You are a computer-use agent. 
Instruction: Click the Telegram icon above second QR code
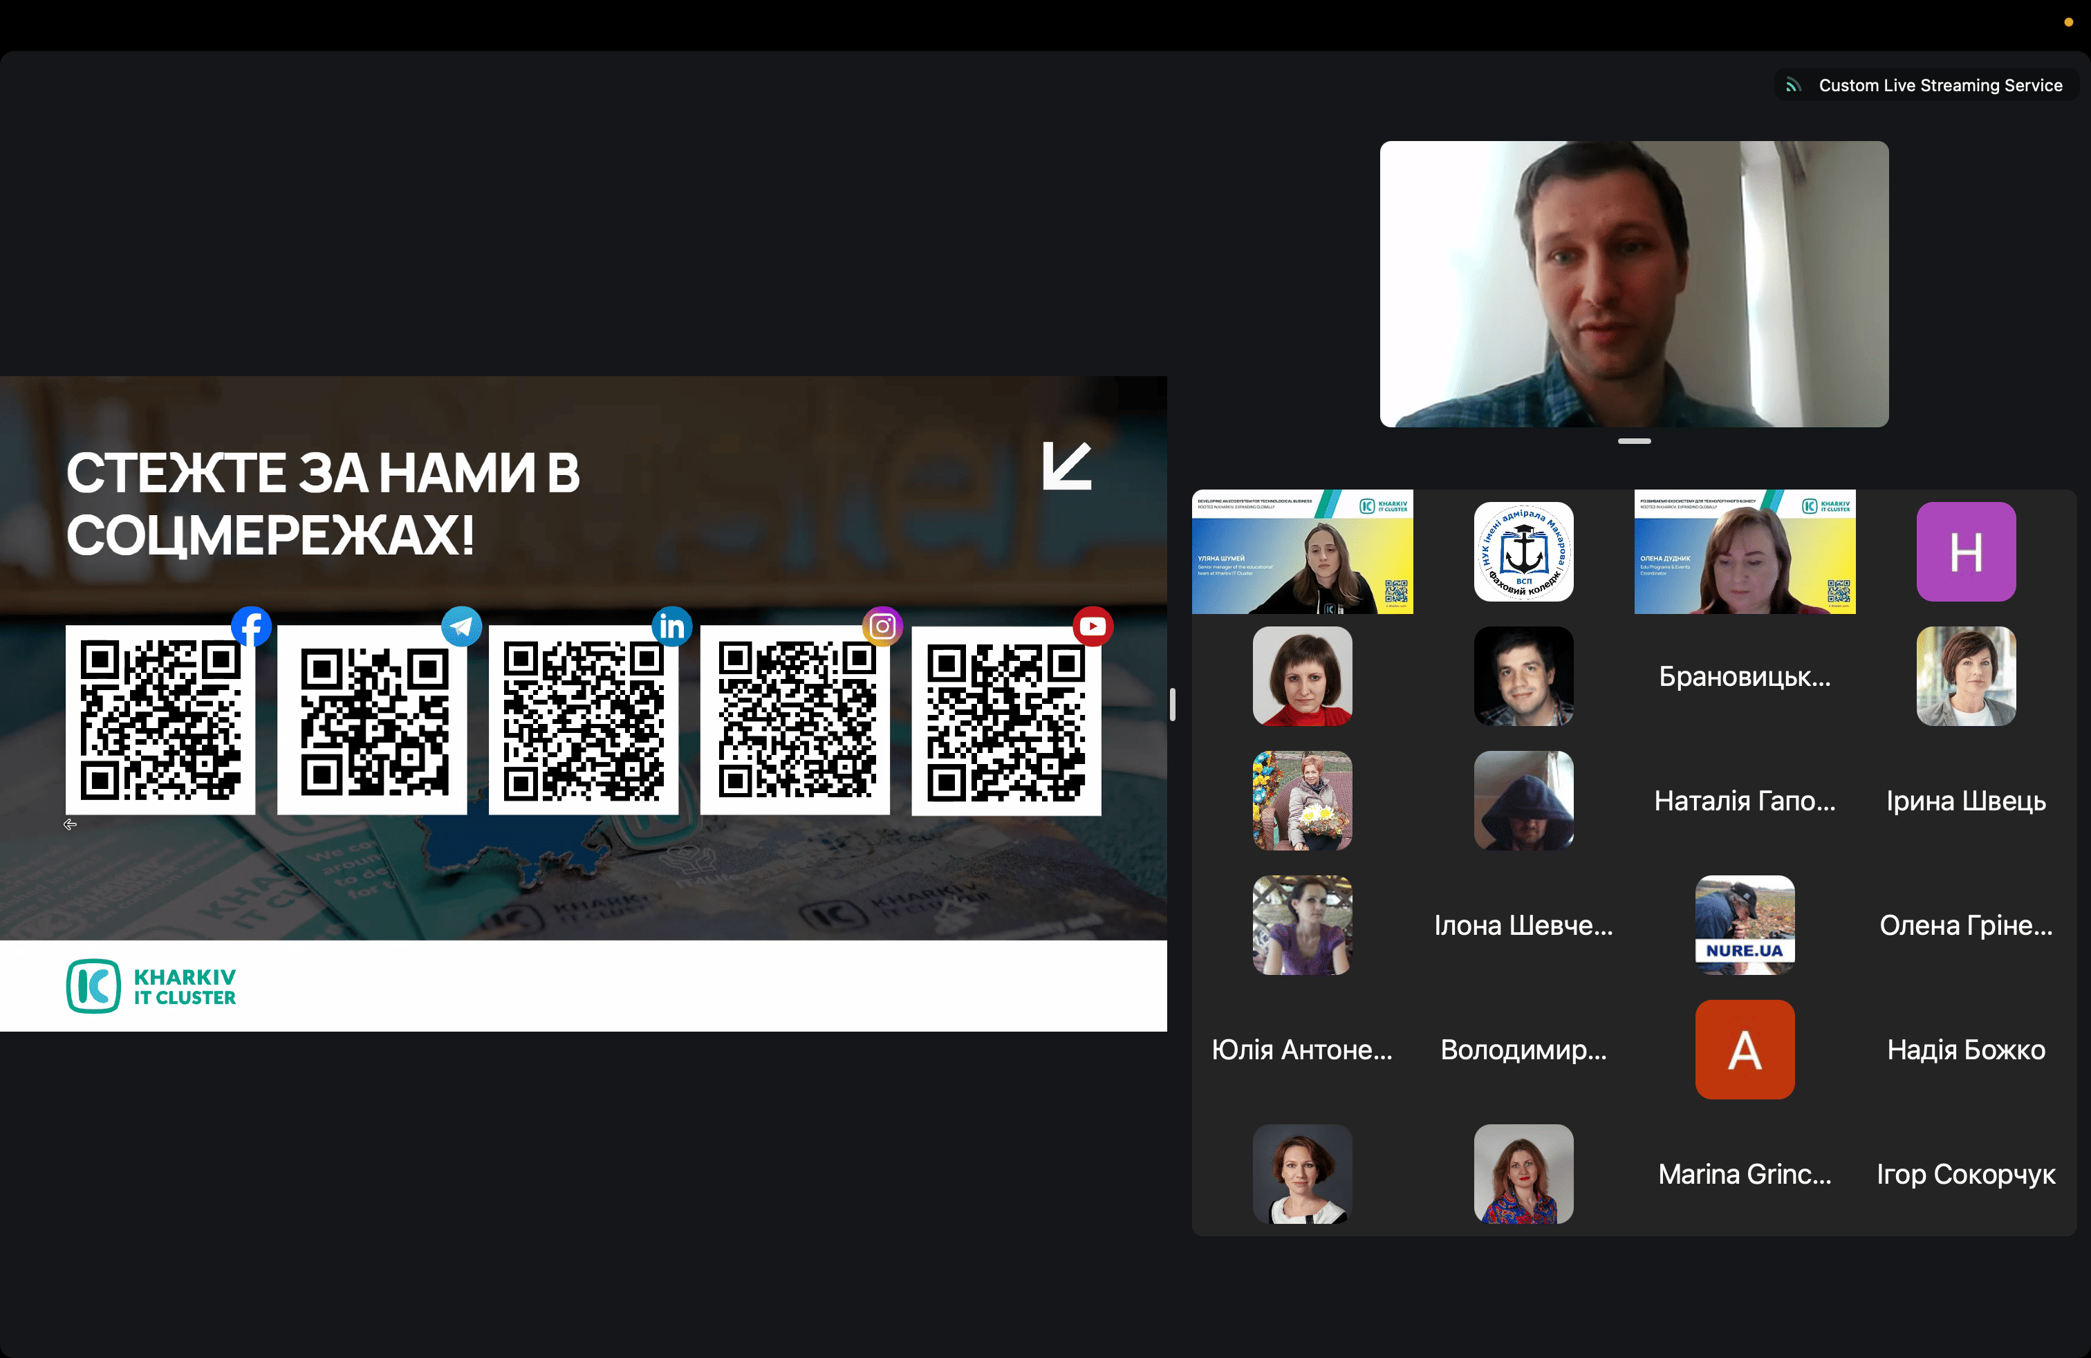[x=461, y=626]
